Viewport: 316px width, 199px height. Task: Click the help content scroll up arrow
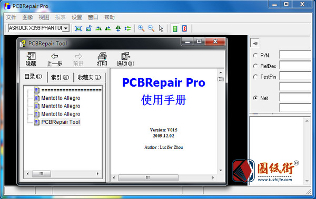click(x=221, y=72)
